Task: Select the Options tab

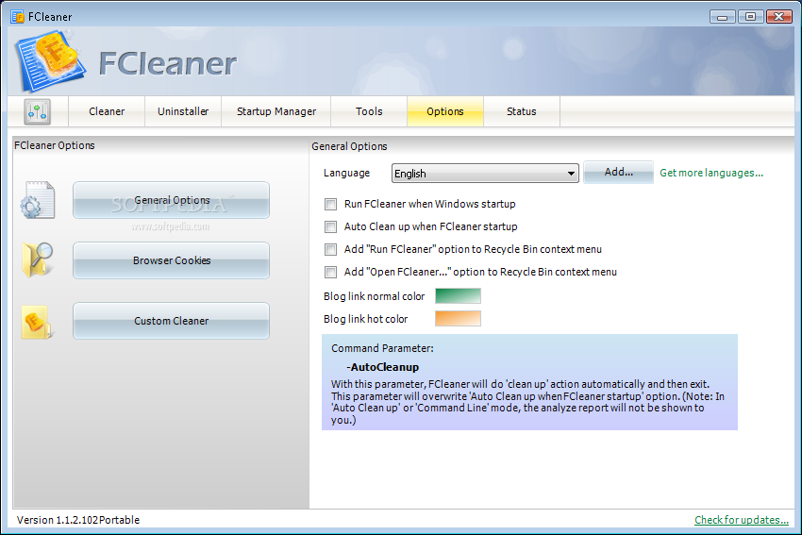Action: pyautogui.click(x=445, y=111)
